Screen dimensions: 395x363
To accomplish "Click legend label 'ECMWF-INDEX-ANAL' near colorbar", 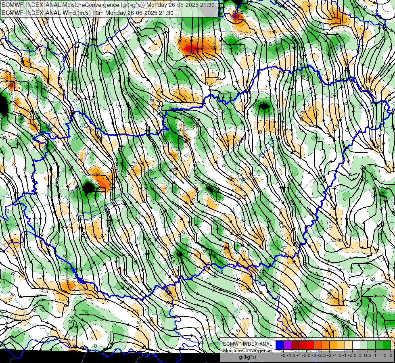I will tap(248, 344).
